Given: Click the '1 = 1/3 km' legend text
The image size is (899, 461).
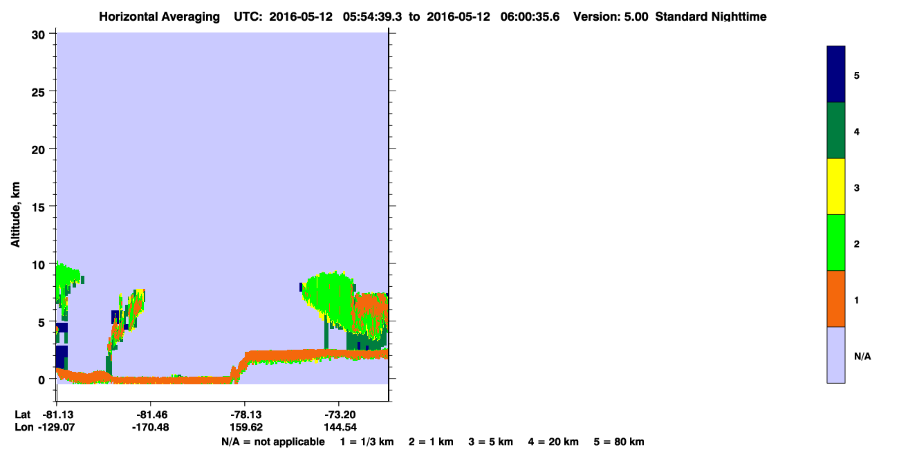Looking at the screenshot, I should (x=367, y=442).
